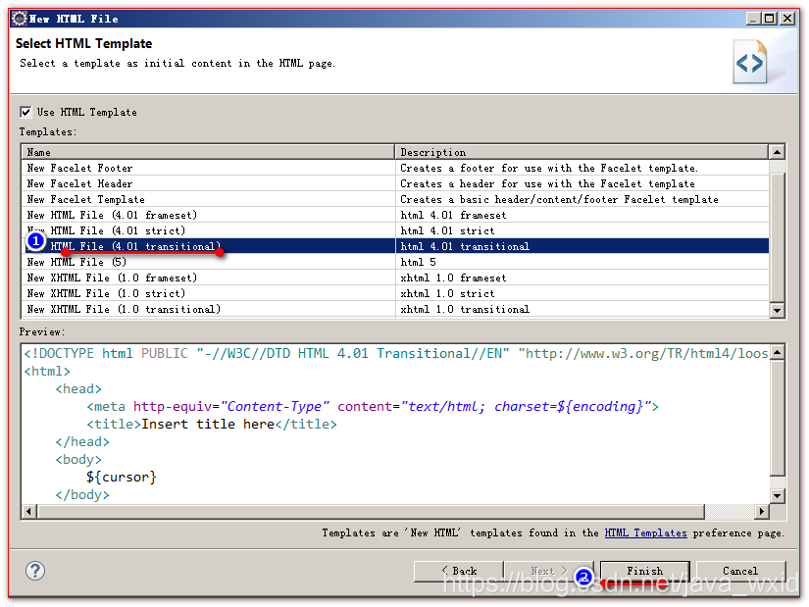Click the ${cursor} text in preview

(x=122, y=477)
